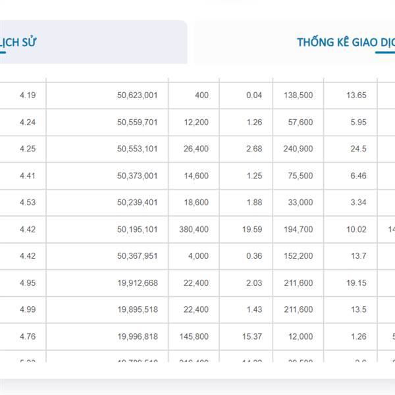Select the 18,600 cell
395x395 pixels.
tap(196, 203)
